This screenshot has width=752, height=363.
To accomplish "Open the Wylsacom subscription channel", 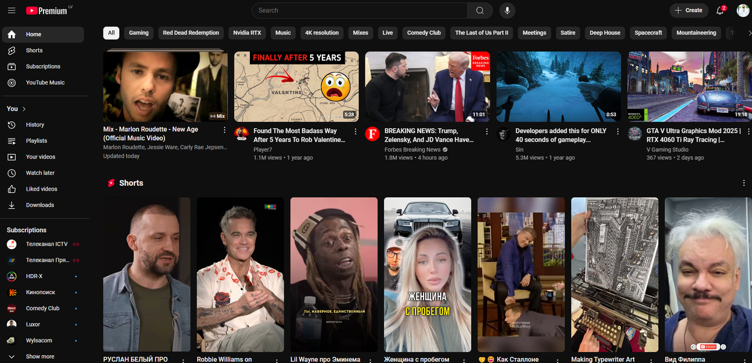I will pyautogui.click(x=43, y=341).
